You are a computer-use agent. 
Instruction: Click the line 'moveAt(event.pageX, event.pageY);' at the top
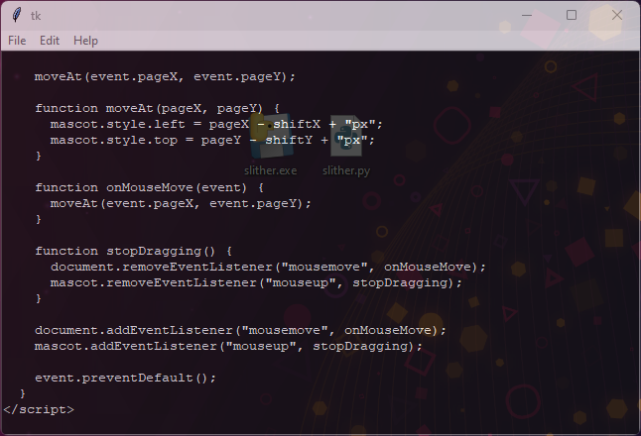coord(165,76)
